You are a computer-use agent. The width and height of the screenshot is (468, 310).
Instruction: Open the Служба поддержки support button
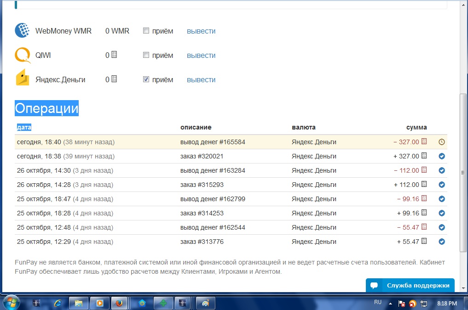click(x=410, y=285)
